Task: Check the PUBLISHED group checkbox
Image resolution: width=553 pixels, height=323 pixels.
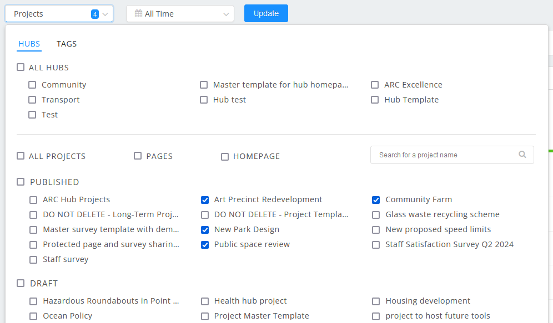Action: pyautogui.click(x=21, y=182)
